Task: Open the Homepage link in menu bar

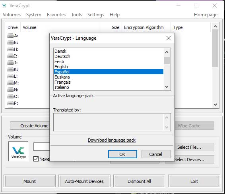Action: pos(206,15)
